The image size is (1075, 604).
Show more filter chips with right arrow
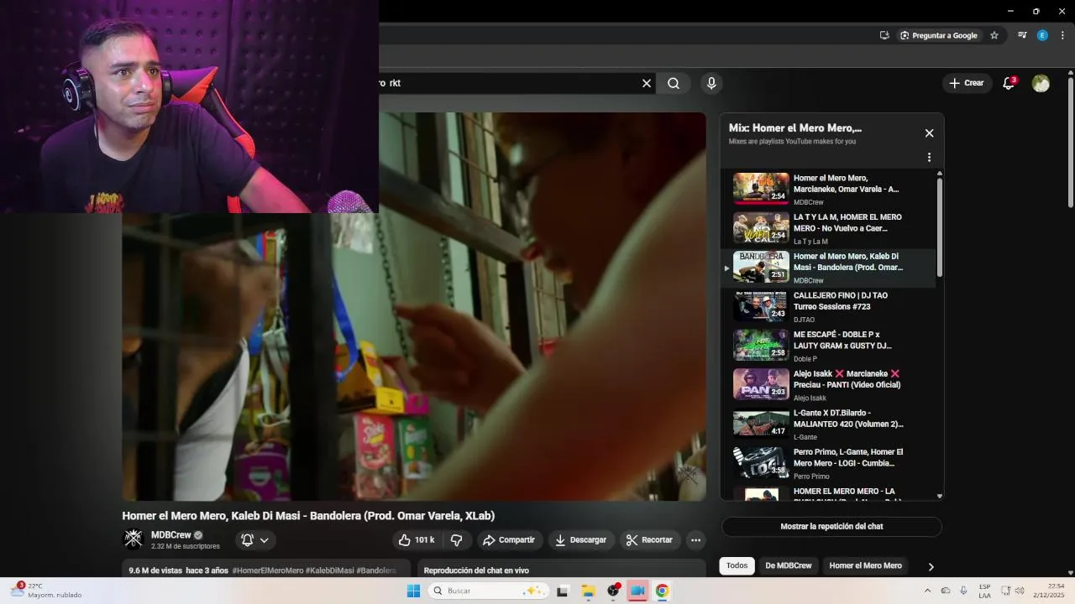pyautogui.click(x=931, y=566)
